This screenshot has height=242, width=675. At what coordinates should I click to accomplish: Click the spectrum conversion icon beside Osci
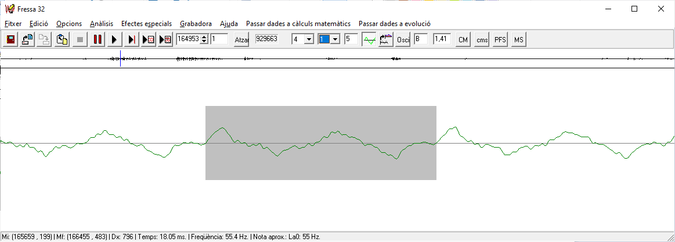385,39
